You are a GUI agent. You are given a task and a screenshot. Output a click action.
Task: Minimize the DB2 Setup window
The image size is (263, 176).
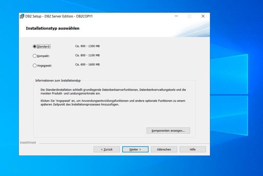pyautogui.click(x=176, y=16)
